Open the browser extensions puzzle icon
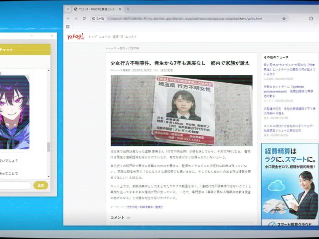Viewport: 319px width, 239px height. [311, 18]
